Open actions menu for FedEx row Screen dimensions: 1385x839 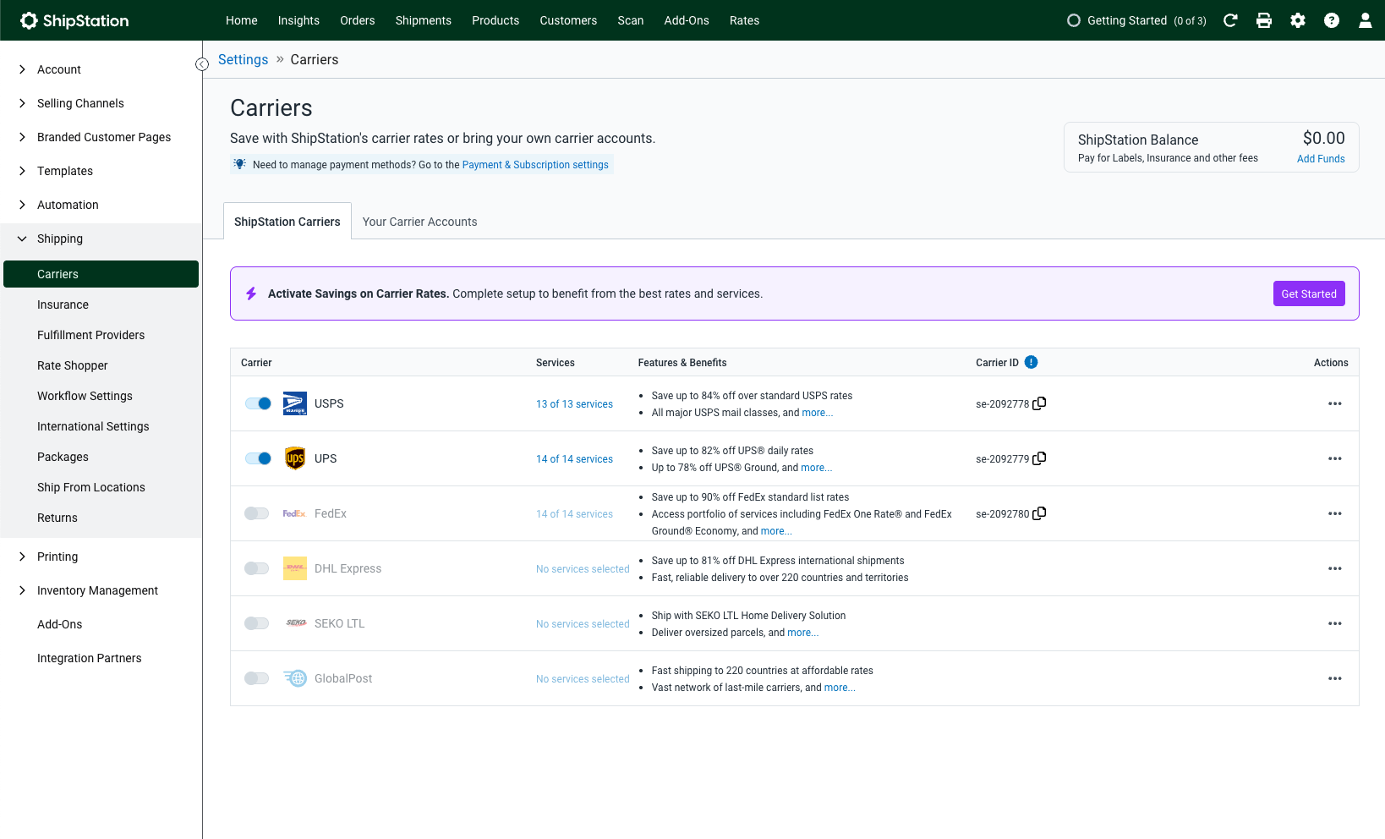click(x=1335, y=513)
